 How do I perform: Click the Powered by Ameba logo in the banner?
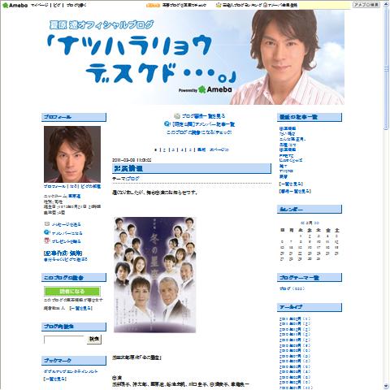(205, 89)
